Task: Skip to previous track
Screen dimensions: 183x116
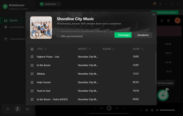Action: tap(101, 108)
